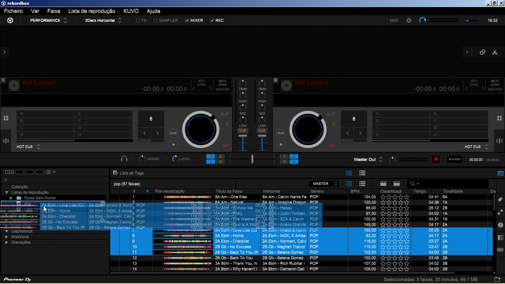Click the TAG icon in browser
This screenshot has height=284, width=505.
(x=9, y=172)
